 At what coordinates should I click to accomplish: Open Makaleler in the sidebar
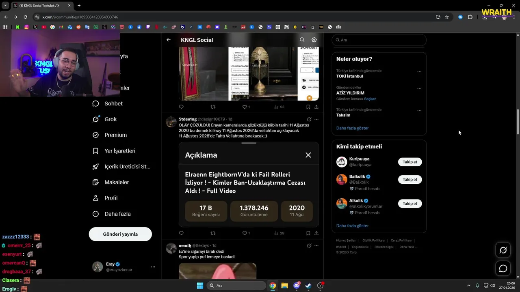pyautogui.click(x=111, y=182)
